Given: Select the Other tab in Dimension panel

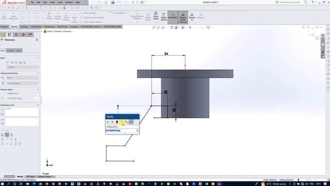Looking at the screenshot, I should click(19, 51).
